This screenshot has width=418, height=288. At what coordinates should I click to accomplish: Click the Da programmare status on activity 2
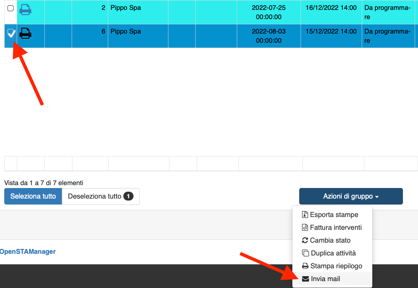[x=387, y=12]
